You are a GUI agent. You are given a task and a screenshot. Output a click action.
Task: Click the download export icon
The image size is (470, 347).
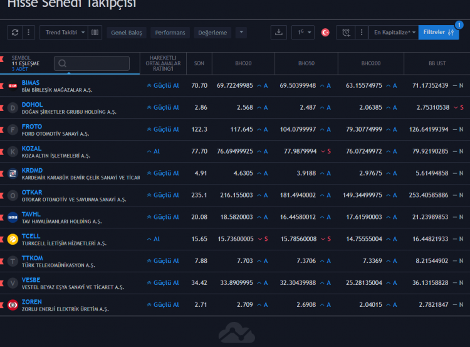pyautogui.click(x=279, y=33)
